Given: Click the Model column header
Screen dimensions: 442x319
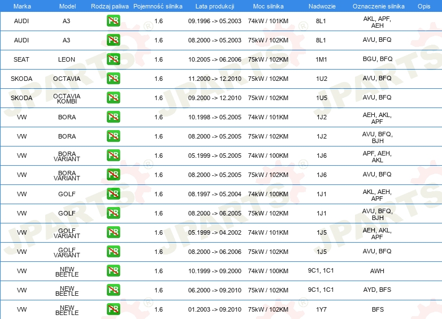Looking at the screenshot, I should tap(67, 6).
